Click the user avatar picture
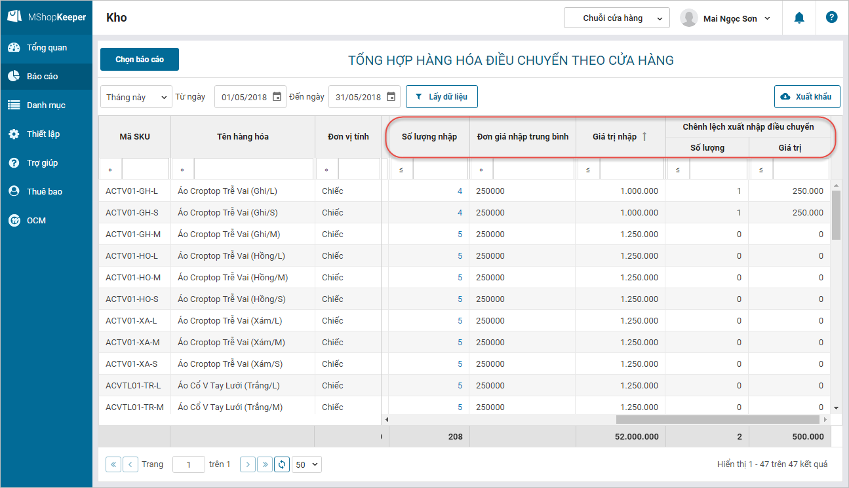849x488 pixels. pyautogui.click(x=688, y=18)
